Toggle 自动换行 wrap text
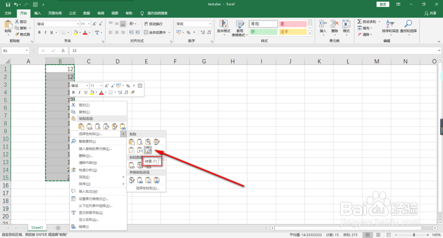The image size is (443, 238). tap(153, 24)
